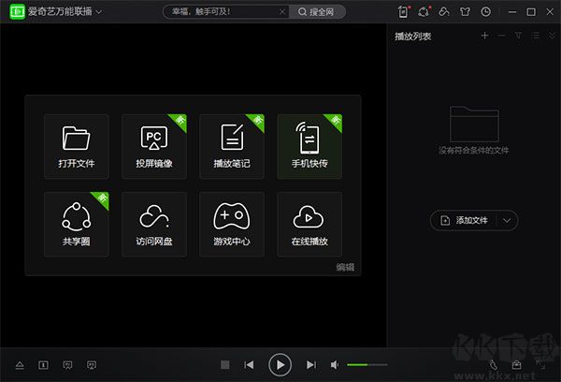Click the third bottom-left toolbar icon
The width and height of the screenshot is (561, 382).
point(67,365)
